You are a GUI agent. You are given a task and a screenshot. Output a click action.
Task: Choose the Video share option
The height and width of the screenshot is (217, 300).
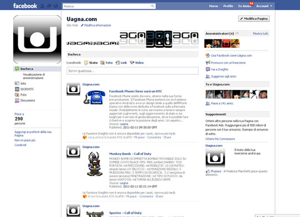pos(136,63)
